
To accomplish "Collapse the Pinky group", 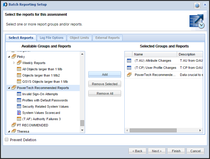I will (x=9, y=57).
